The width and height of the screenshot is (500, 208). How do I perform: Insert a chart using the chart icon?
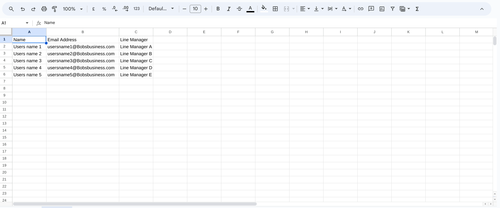pos(382,9)
